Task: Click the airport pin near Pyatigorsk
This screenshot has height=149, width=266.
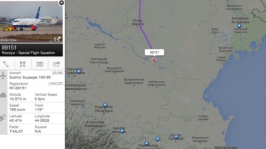Action: 105,105
